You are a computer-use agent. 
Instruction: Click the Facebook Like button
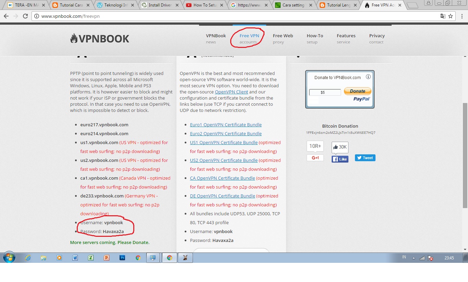[x=340, y=159]
